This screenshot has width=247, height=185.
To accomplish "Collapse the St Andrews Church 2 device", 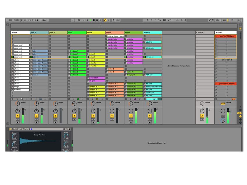I will (10, 128).
